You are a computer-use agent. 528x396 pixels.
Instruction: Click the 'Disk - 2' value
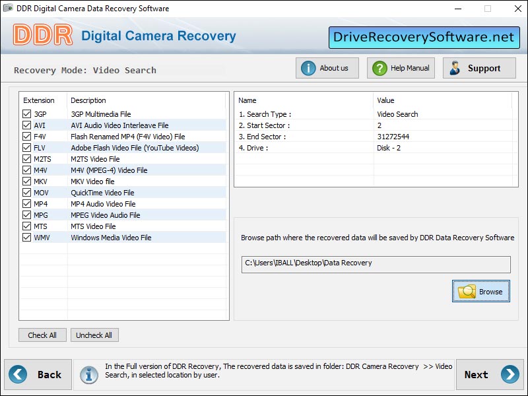[x=389, y=148]
